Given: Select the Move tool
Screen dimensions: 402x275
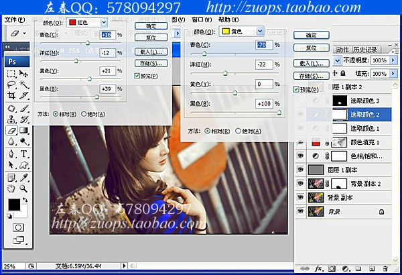Looking at the screenshot, I should point(24,74).
